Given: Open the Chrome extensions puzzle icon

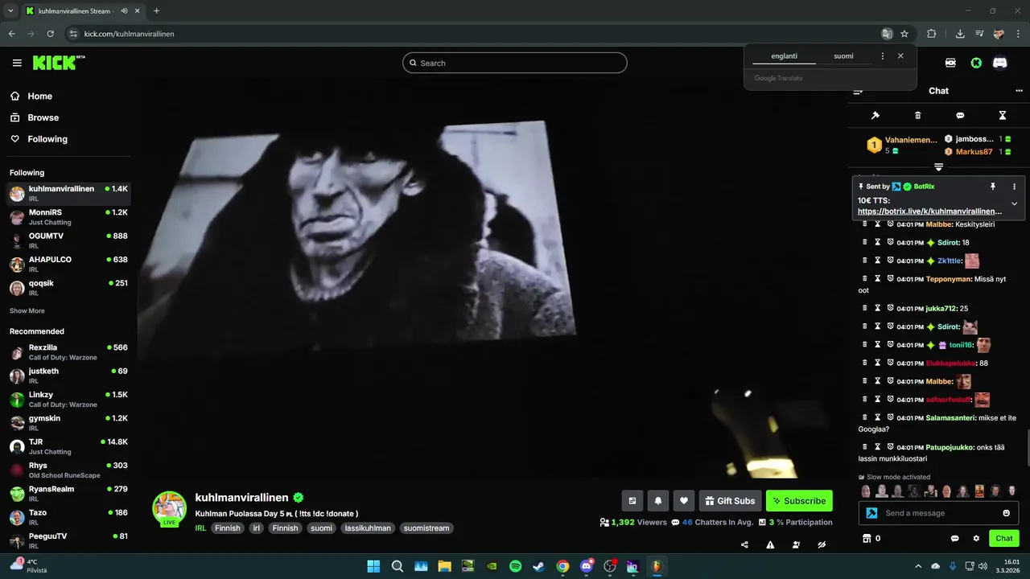Looking at the screenshot, I should (x=932, y=34).
